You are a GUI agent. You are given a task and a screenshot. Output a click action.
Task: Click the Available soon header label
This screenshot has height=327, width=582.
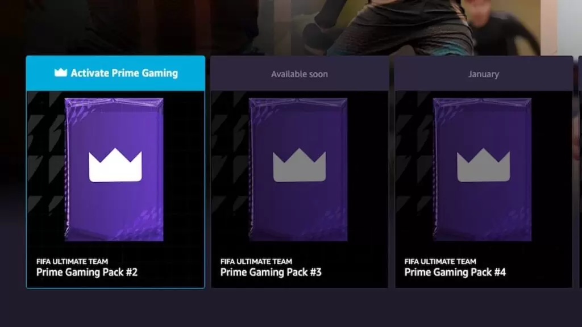tap(299, 74)
